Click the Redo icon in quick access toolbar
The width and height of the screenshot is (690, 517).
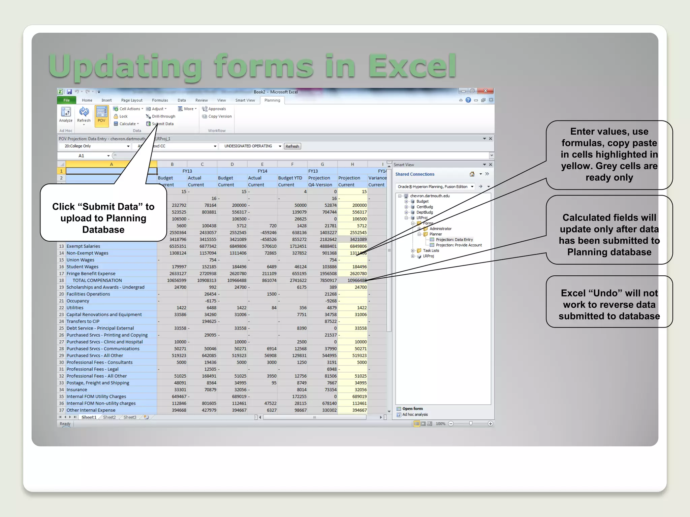point(88,92)
